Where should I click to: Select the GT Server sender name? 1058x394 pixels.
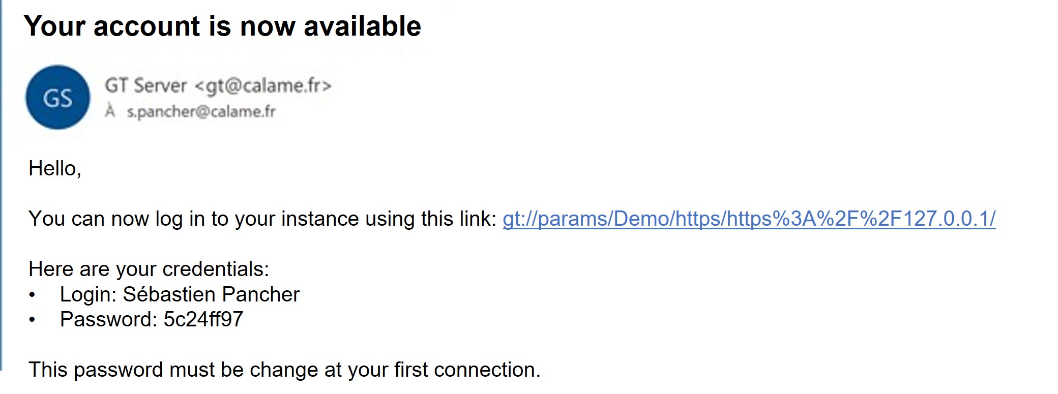tap(146, 85)
